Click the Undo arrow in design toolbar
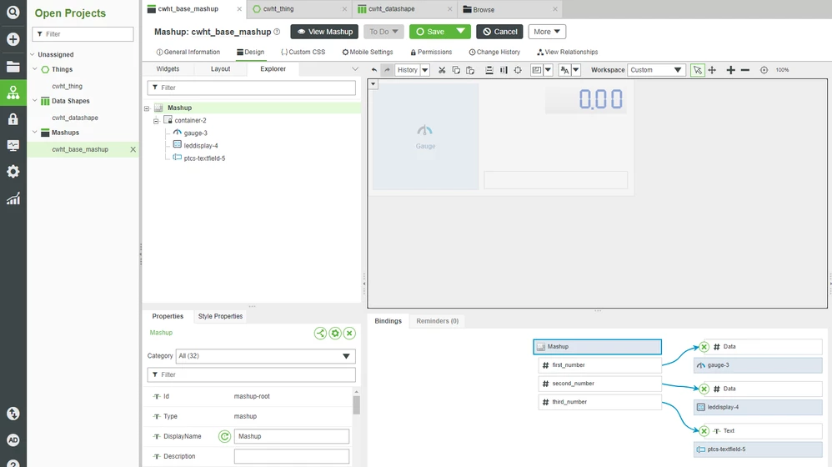Viewport: 832px width, 467px height. pyautogui.click(x=374, y=70)
